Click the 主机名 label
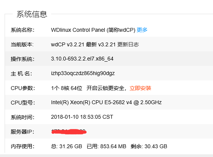This screenshot has height=157, width=213. 21,74
